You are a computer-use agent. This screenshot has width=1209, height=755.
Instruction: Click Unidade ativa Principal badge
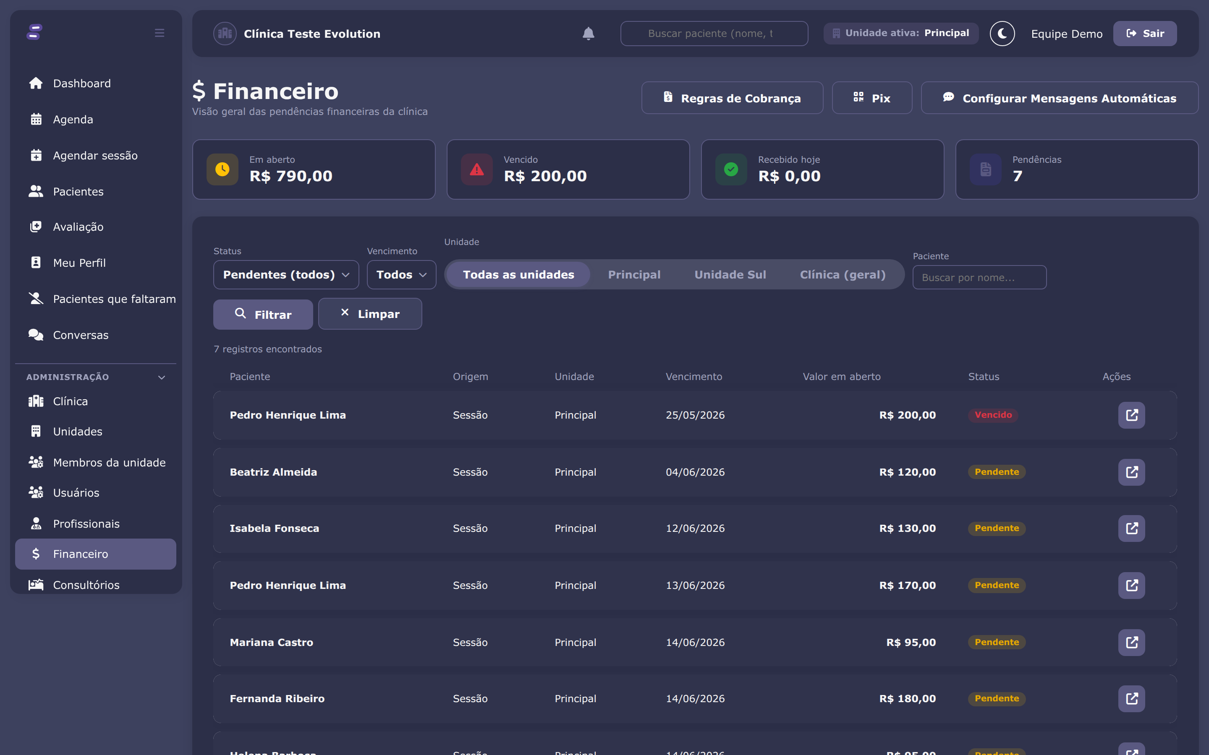(x=901, y=33)
